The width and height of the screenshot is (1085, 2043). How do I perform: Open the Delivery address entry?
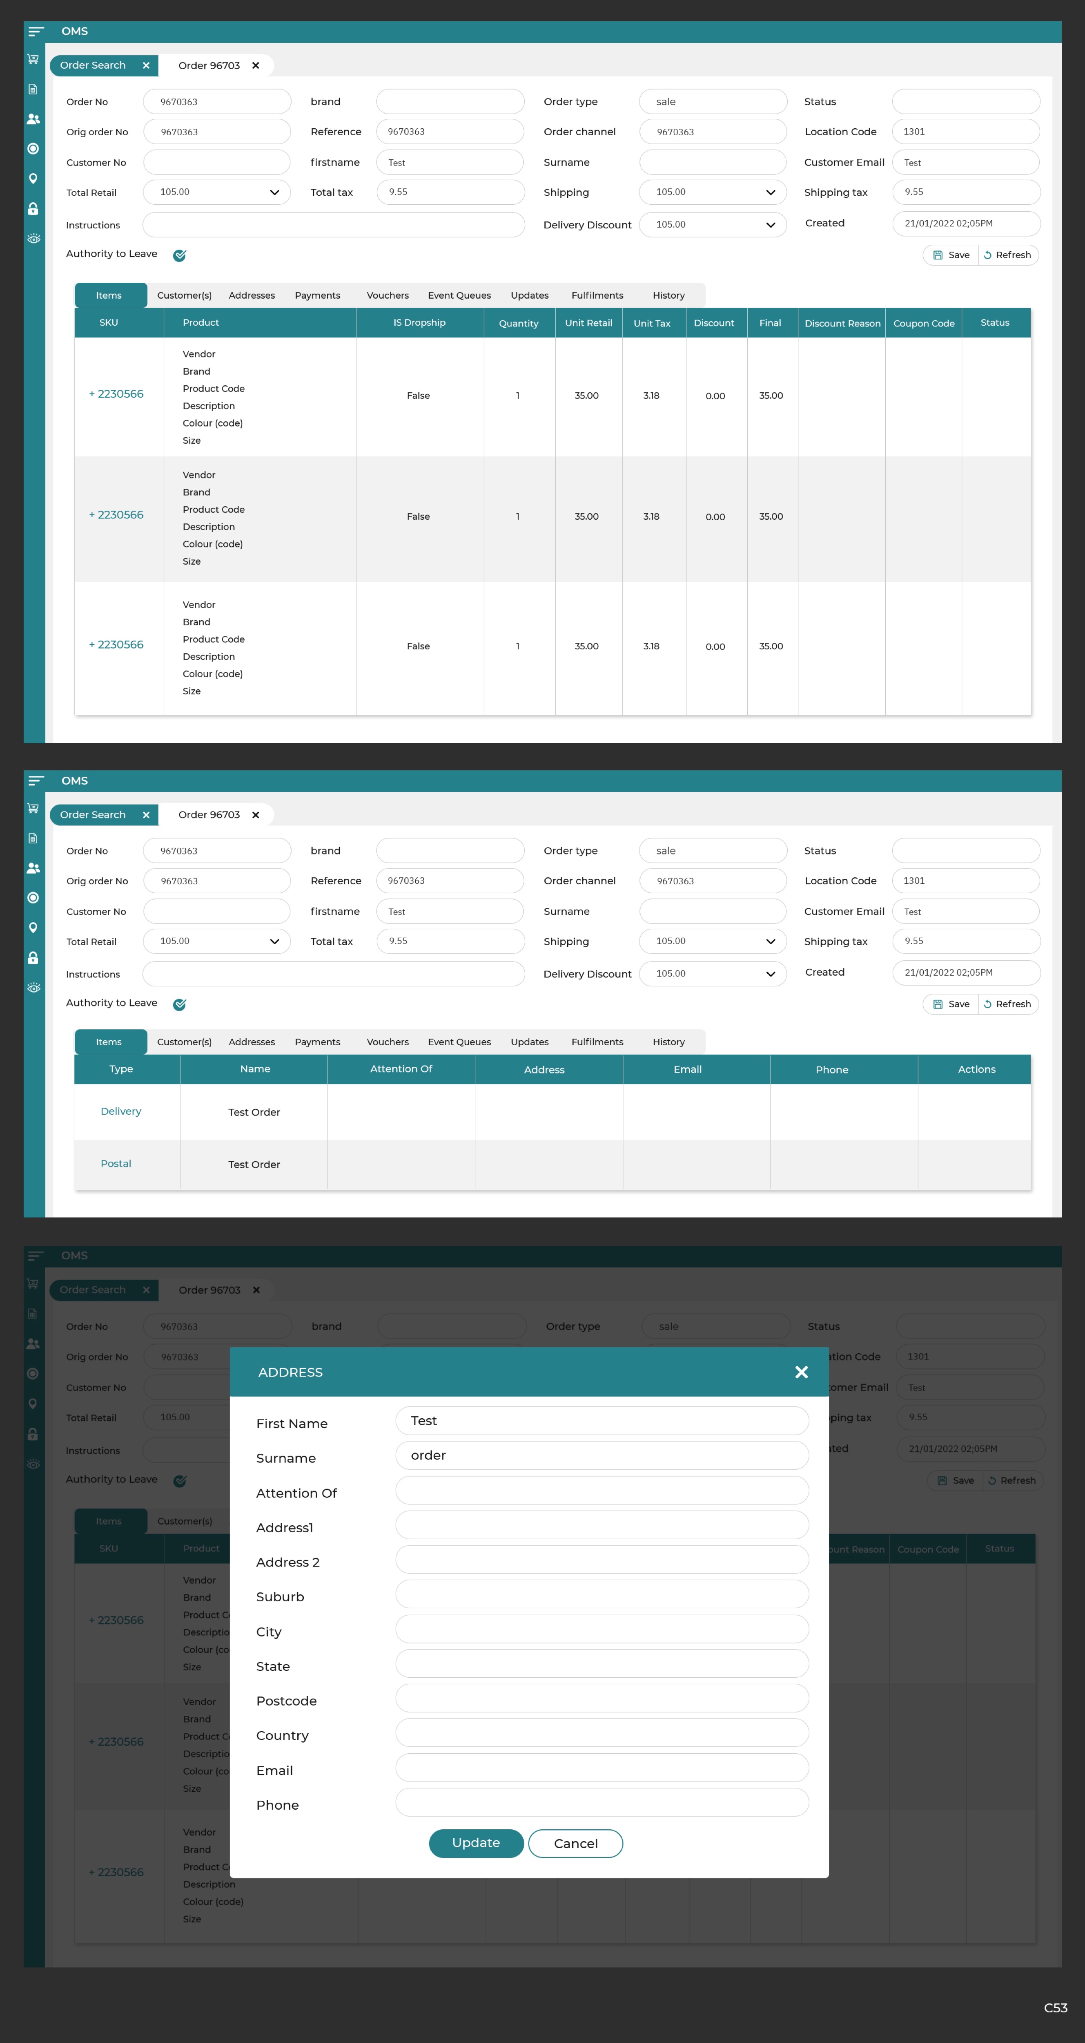[120, 1111]
